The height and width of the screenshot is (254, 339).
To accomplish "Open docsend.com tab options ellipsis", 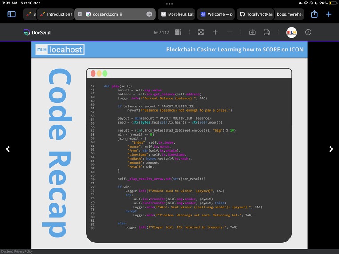I will (x=149, y=14).
